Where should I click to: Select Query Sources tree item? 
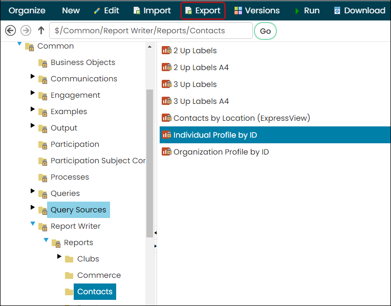coord(78,210)
